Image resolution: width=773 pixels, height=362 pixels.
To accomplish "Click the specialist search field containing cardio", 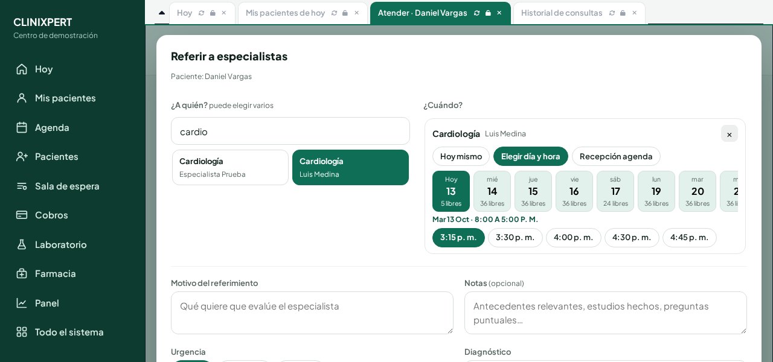I will pos(290,131).
